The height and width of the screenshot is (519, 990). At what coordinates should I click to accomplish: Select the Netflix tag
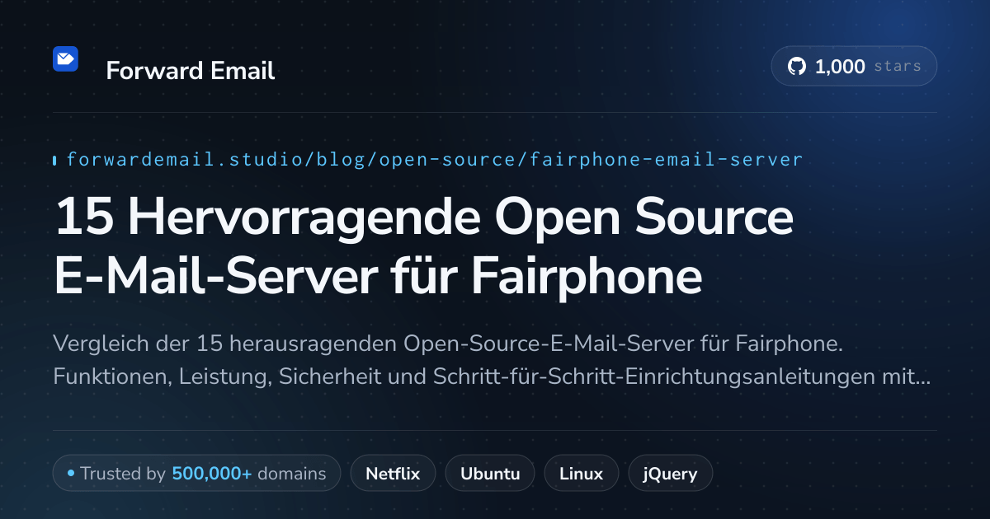[393, 474]
